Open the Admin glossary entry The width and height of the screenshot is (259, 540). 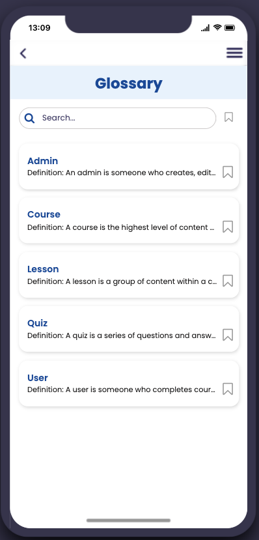[x=129, y=166]
